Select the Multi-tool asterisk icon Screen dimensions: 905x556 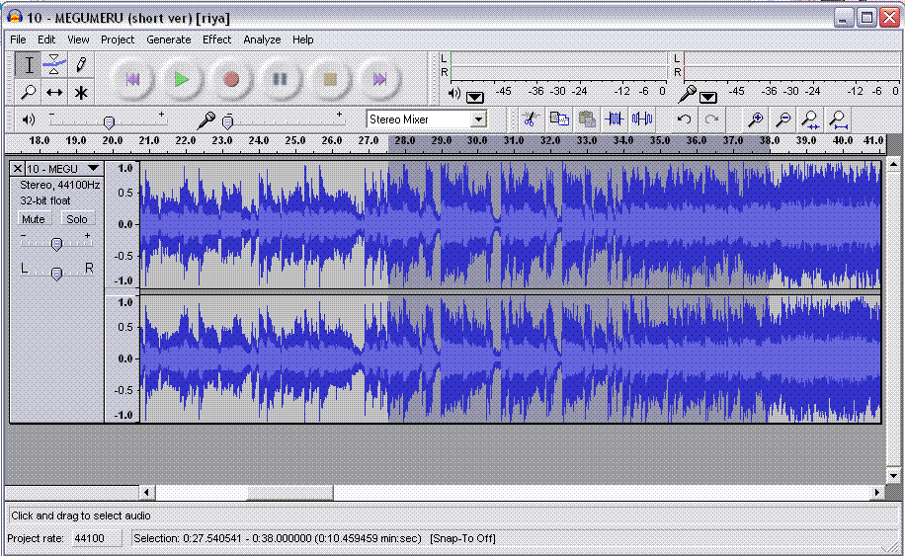(x=81, y=92)
